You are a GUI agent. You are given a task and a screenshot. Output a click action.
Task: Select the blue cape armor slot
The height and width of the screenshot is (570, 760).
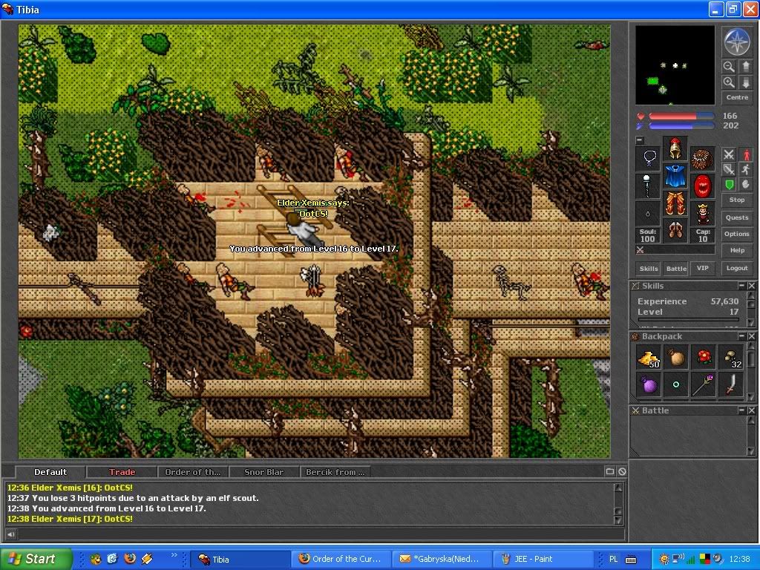pos(675,175)
